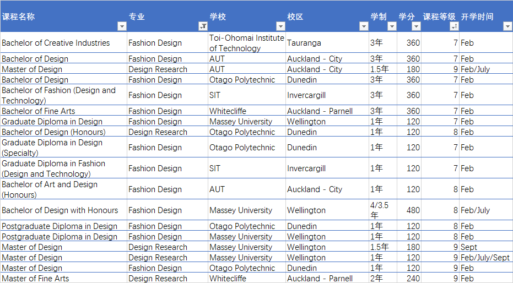Select the Master of Fine Arts cell
Image resolution: width=513 pixels, height=283 pixels.
[63, 278]
